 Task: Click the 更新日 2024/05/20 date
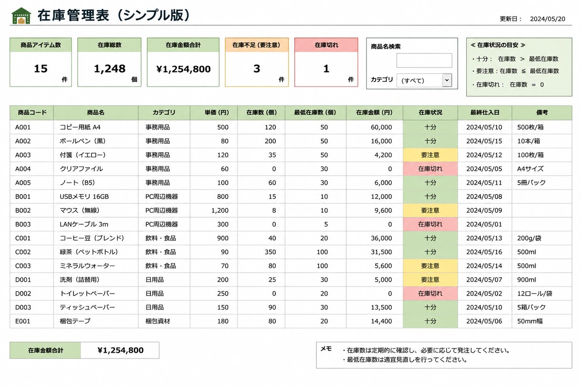[548, 19]
